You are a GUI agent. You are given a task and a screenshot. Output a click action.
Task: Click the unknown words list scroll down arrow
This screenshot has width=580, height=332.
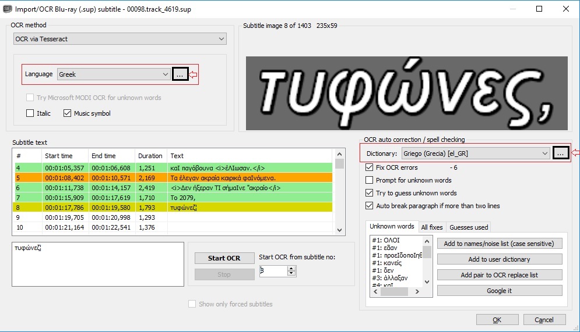coord(427,282)
